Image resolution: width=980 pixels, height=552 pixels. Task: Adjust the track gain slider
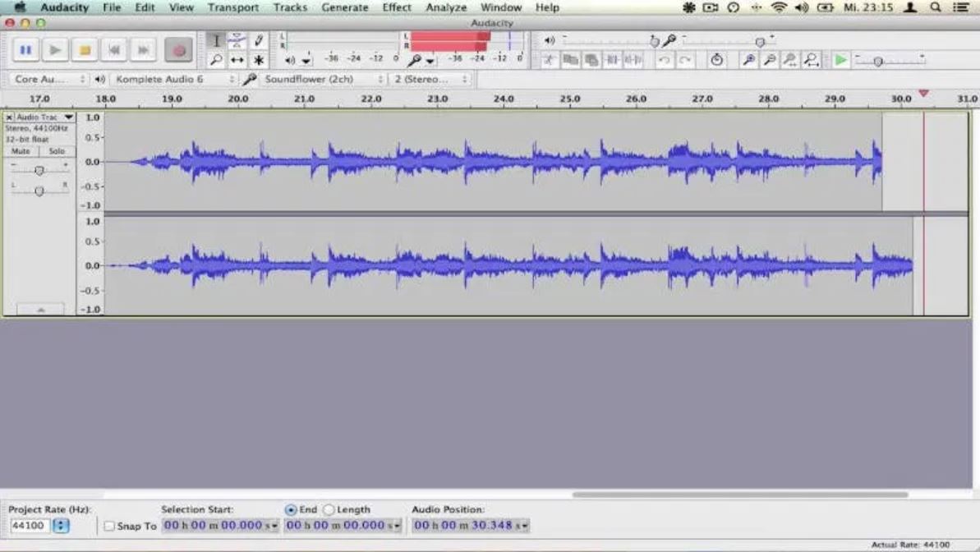(39, 170)
